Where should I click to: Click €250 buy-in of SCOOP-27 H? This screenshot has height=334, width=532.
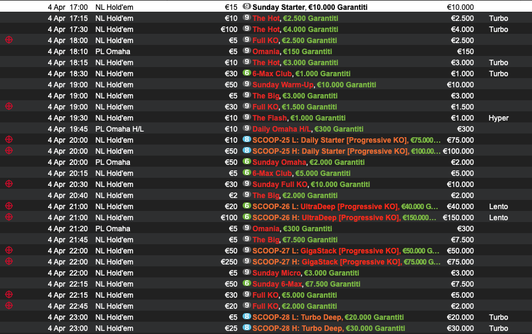click(229, 262)
